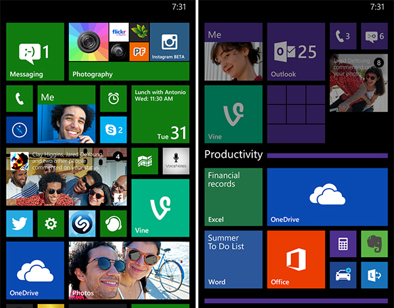Image resolution: width=394 pixels, height=308 pixels.
Task: Tap the Productivity group heading
Action: (x=233, y=155)
